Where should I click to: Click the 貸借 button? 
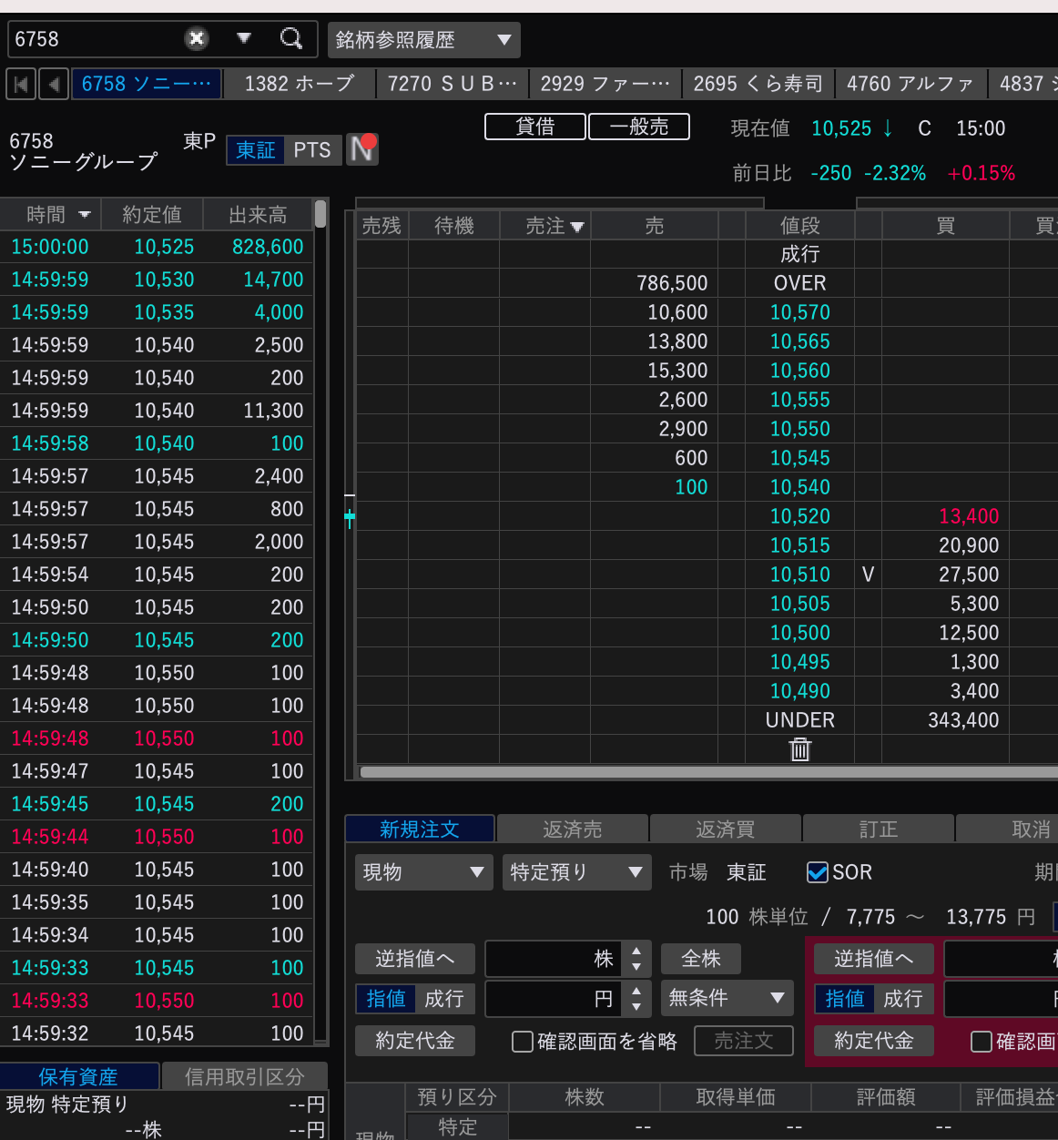[535, 127]
